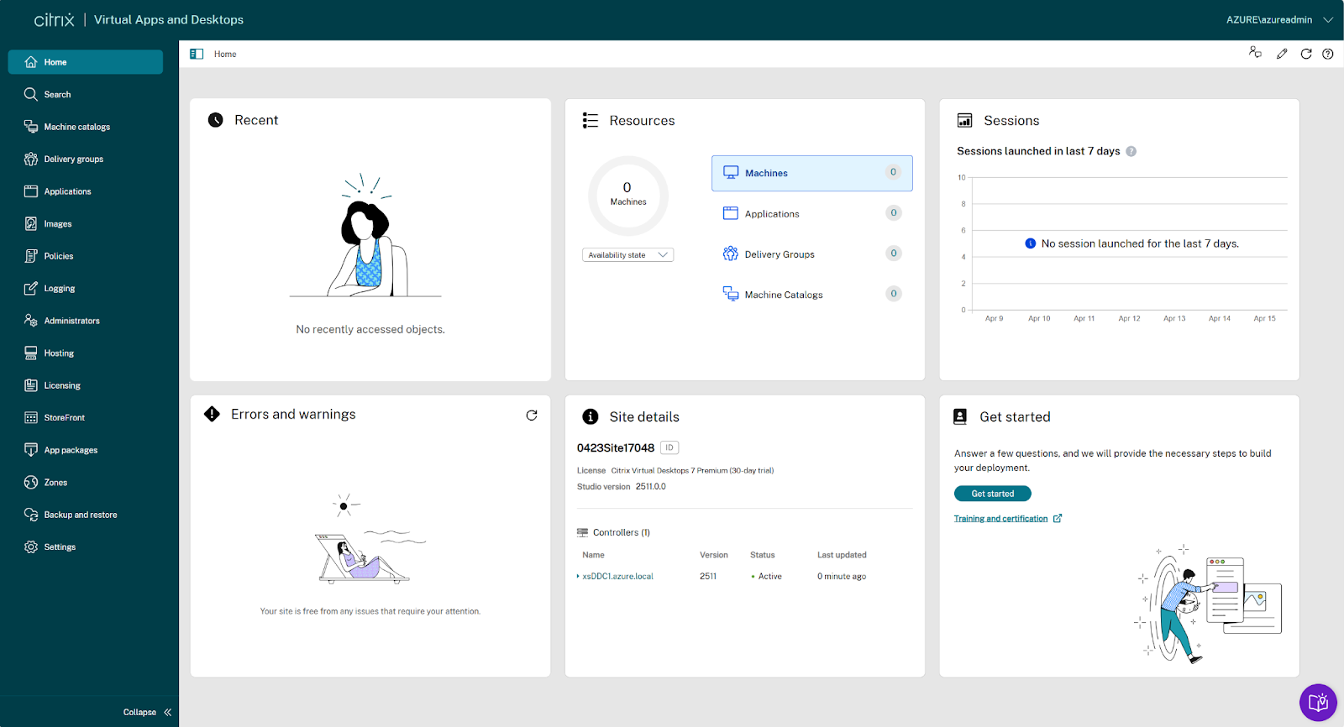Click the user feedback icon in header
The image size is (1344, 727).
[x=1255, y=53]
